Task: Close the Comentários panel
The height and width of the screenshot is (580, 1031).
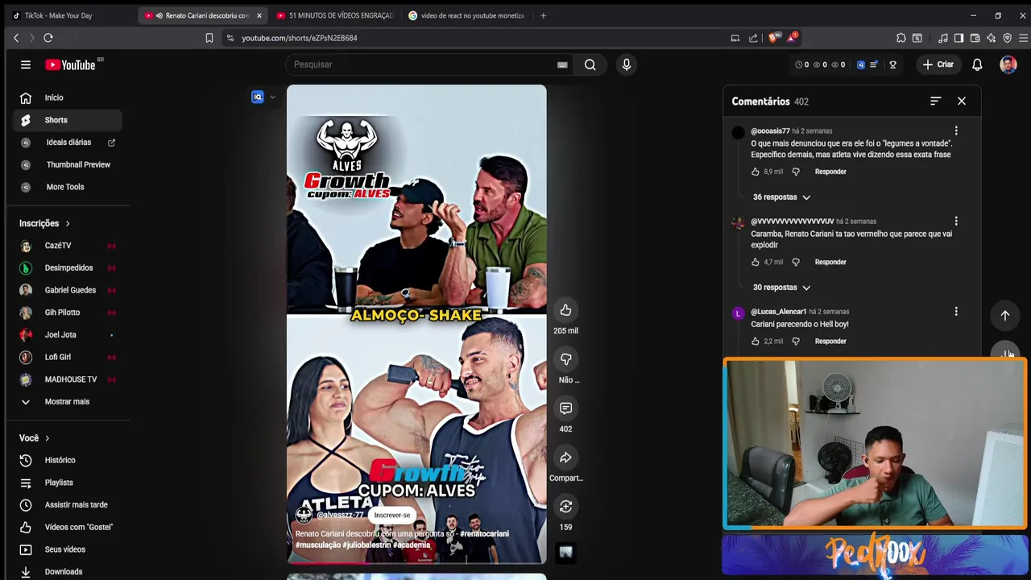Action: pos(962,101)
